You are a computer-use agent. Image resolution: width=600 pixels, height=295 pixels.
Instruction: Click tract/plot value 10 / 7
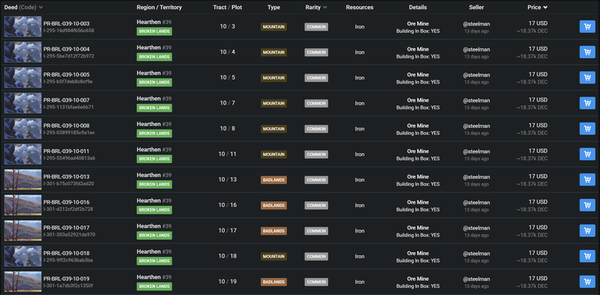click(227, 103)
